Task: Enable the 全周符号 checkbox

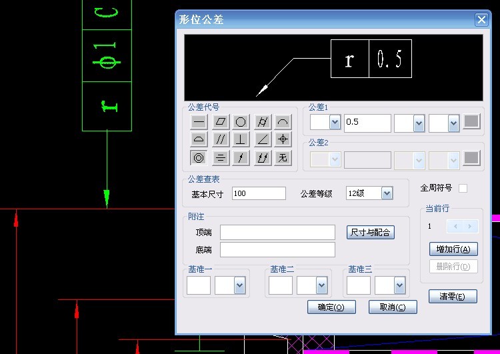Action: tap(463, 188)
